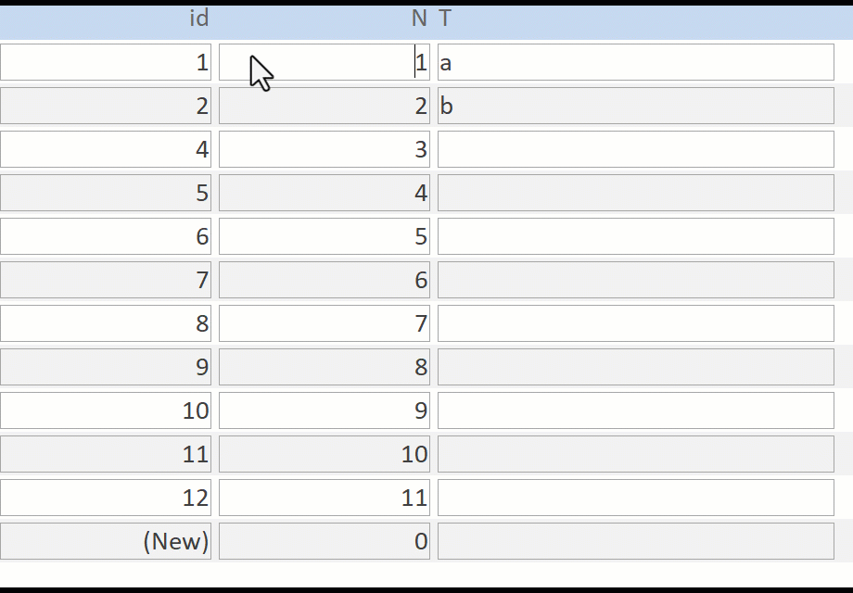
Task: Click the empty T field in the new record row
Action: pyautogui.click(x=635, y=541)
